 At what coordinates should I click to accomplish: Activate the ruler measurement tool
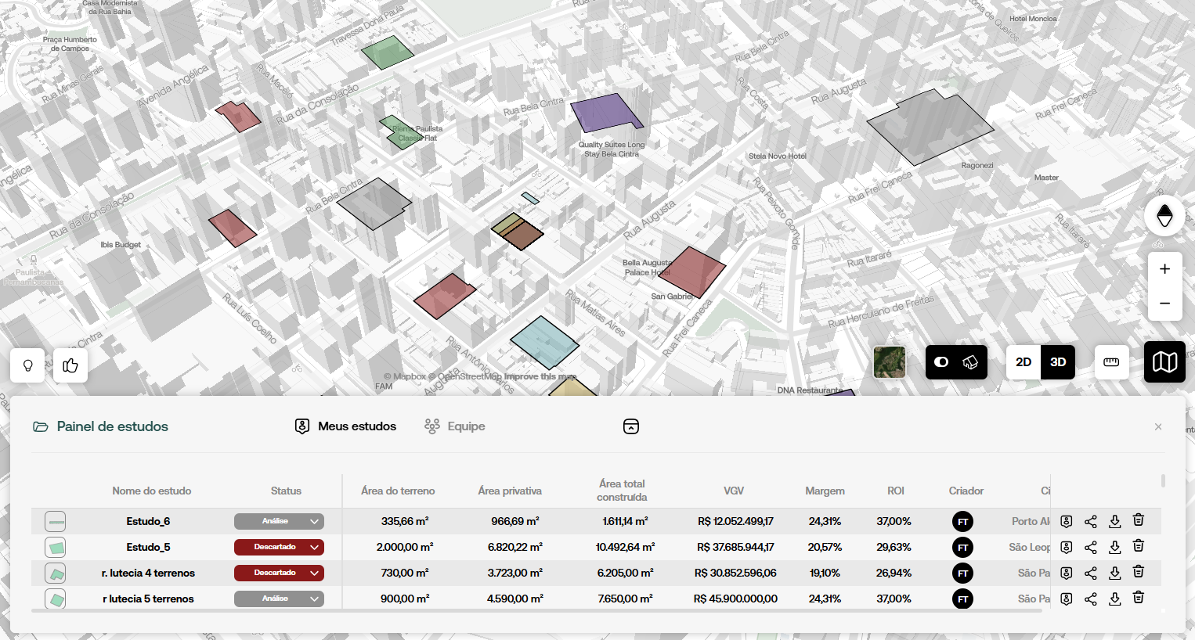1111,362
